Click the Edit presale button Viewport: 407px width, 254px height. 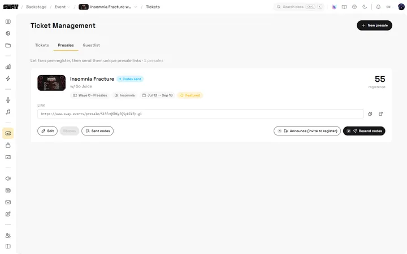[x=47, y=131]
